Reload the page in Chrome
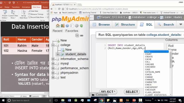The height and width of the screenshot is (103, 184). pyautogui.click(x=59, y=9)
